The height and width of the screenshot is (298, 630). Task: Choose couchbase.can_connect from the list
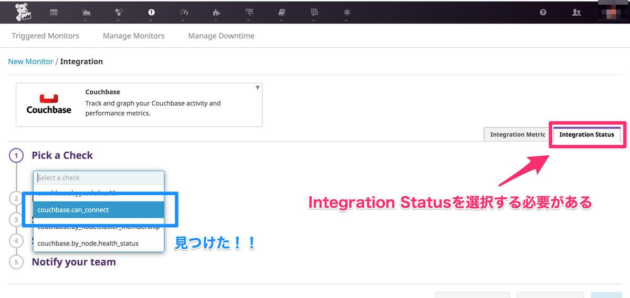99,210
